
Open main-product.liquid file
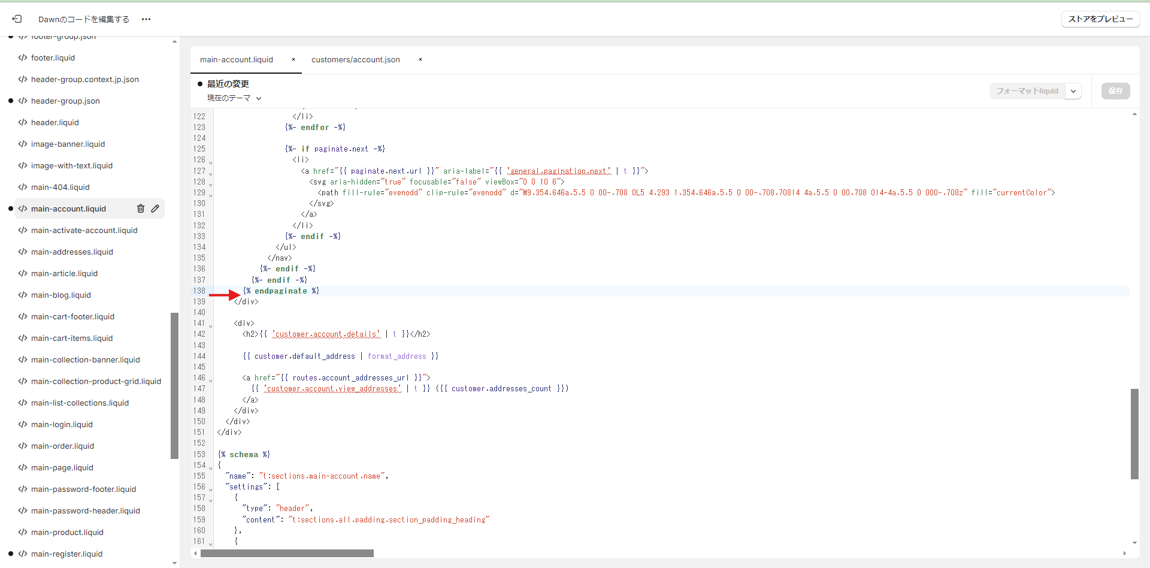pos(67,532)
